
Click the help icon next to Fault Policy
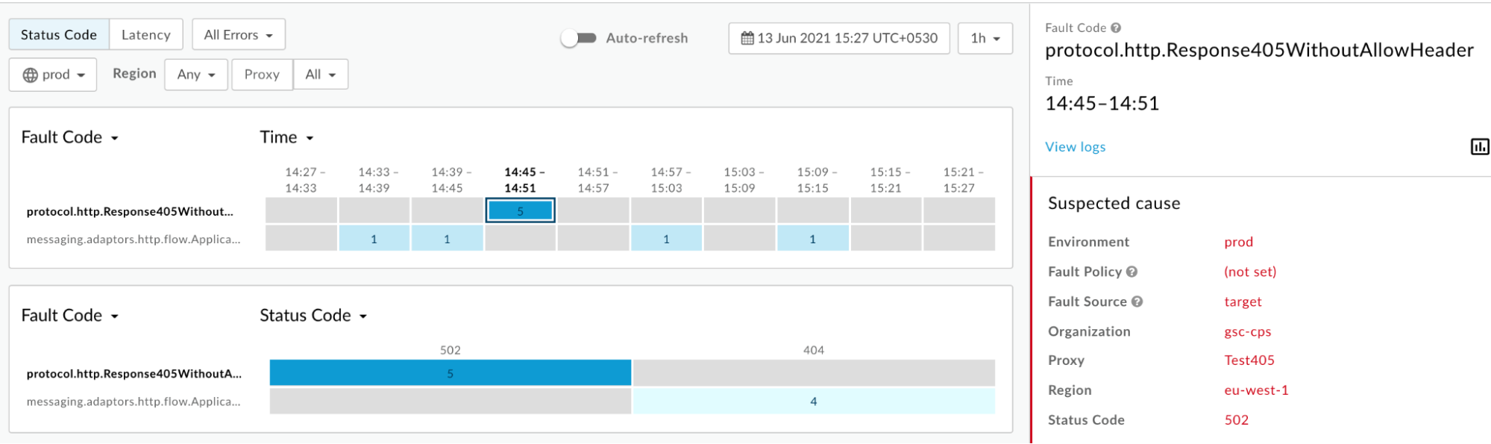[x=1131, y=272]
